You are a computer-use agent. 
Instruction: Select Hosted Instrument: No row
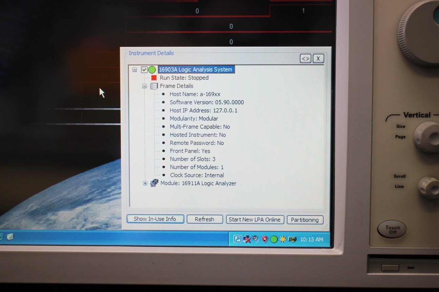[x=198, y=135]
